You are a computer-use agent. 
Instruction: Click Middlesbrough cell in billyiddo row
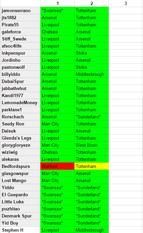(x=92, y=74)
